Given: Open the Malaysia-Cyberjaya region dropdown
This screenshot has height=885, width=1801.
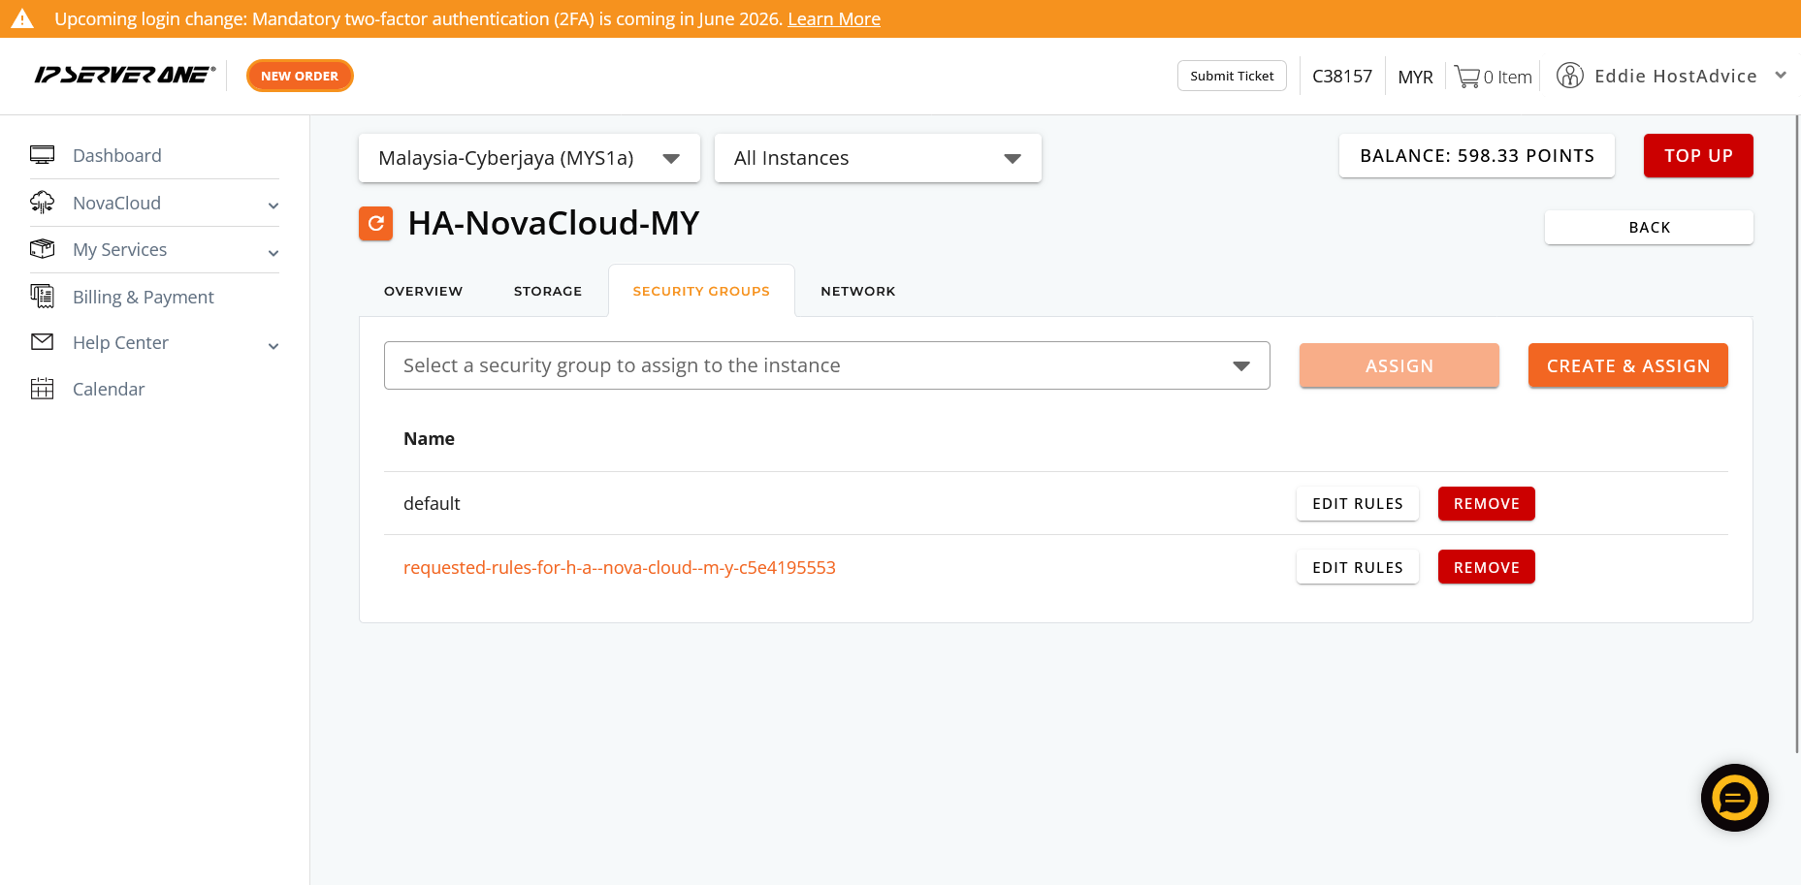Looking at the screenshot, I should pyautogui.click(x=530, y=158).
